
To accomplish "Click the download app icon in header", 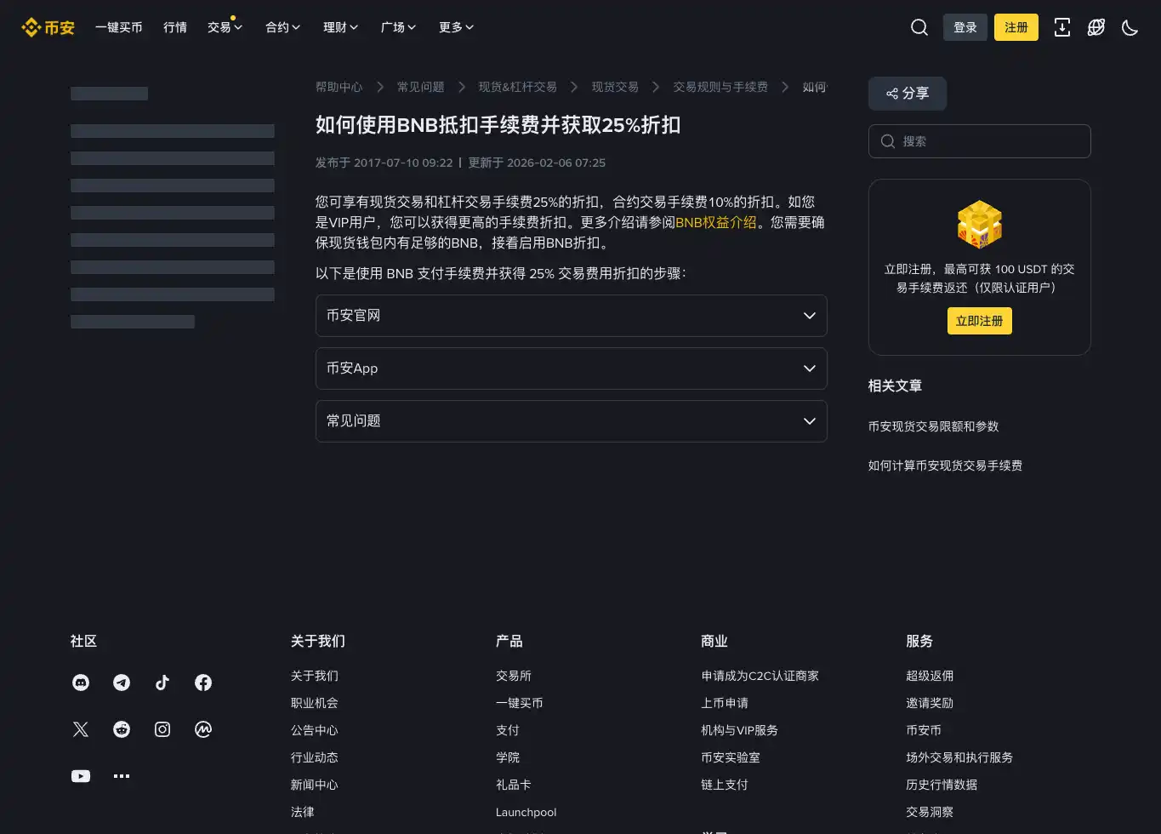I will point(1062,27).
